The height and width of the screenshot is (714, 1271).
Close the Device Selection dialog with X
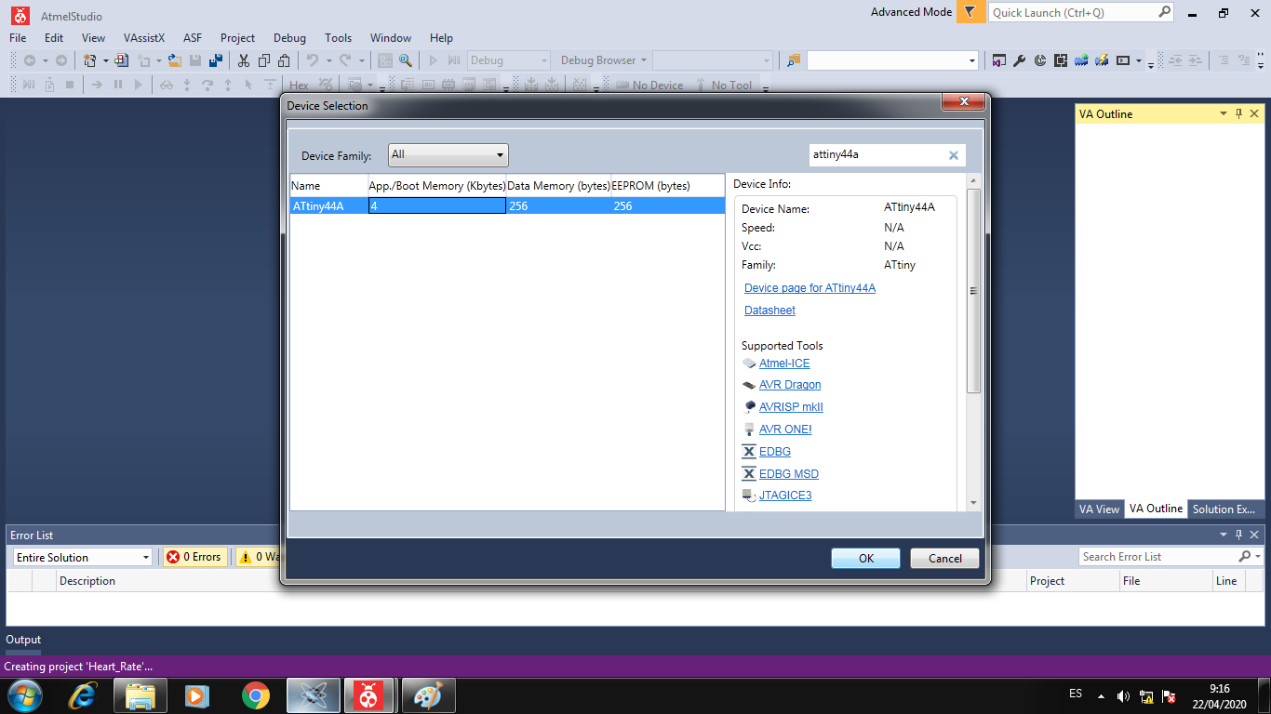[x=963, y=102]
